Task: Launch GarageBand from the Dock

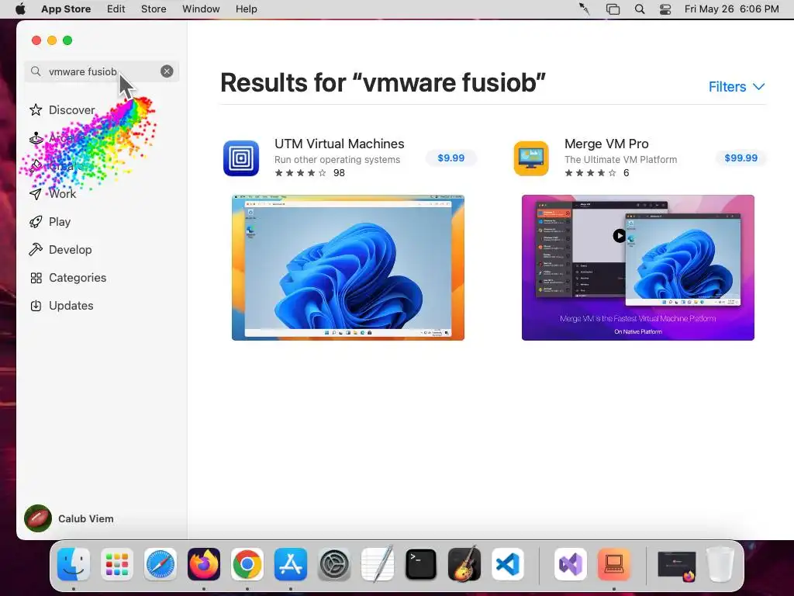Action: [x=464, y=564]
